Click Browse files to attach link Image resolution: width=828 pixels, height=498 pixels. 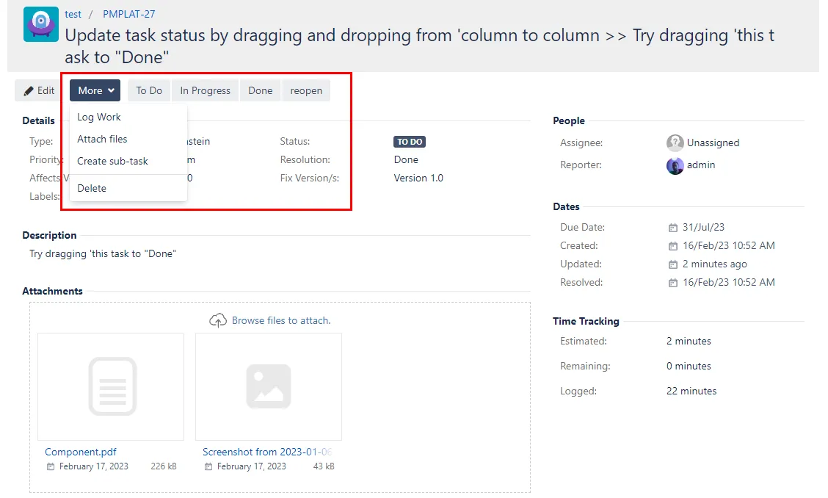[x=281, y=320]
